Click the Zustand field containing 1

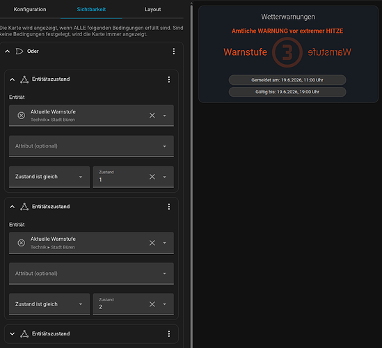click(x=134, y=177)
